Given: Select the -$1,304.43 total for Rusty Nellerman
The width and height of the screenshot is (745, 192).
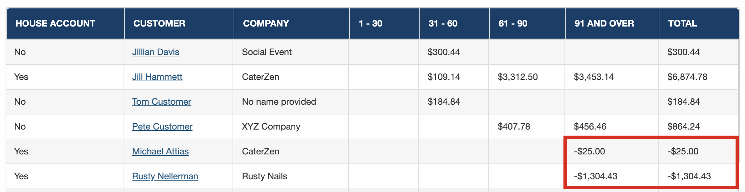Looking at the screenshot, I should click(x=689, y=176).
